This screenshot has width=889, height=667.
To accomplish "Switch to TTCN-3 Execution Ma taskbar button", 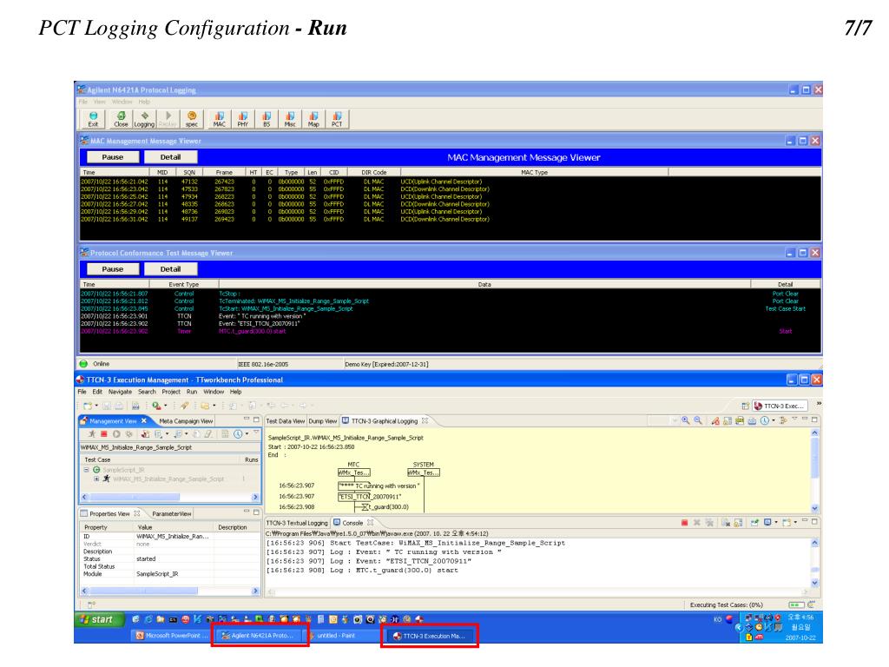I will click(x=432, y=636).
